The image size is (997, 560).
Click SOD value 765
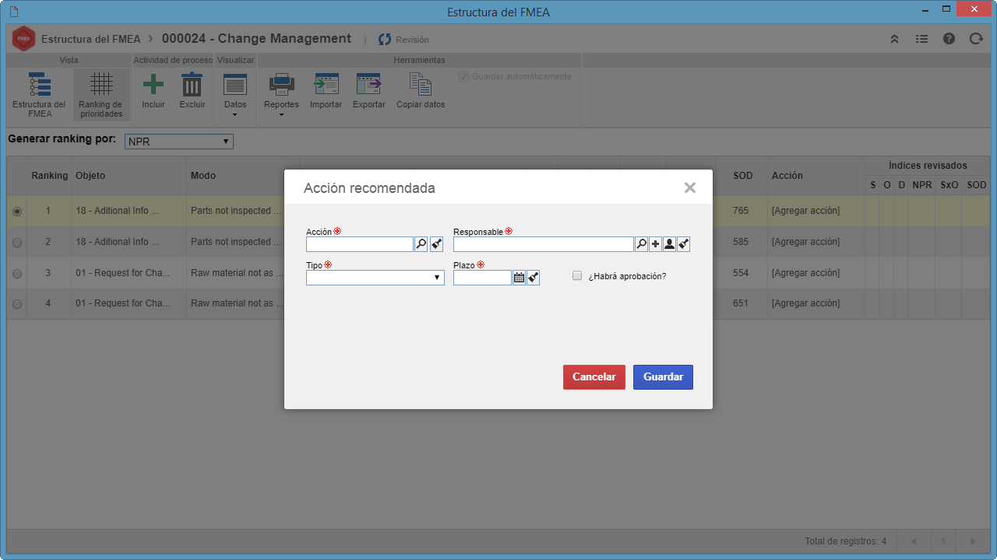[x=741, y=211]
